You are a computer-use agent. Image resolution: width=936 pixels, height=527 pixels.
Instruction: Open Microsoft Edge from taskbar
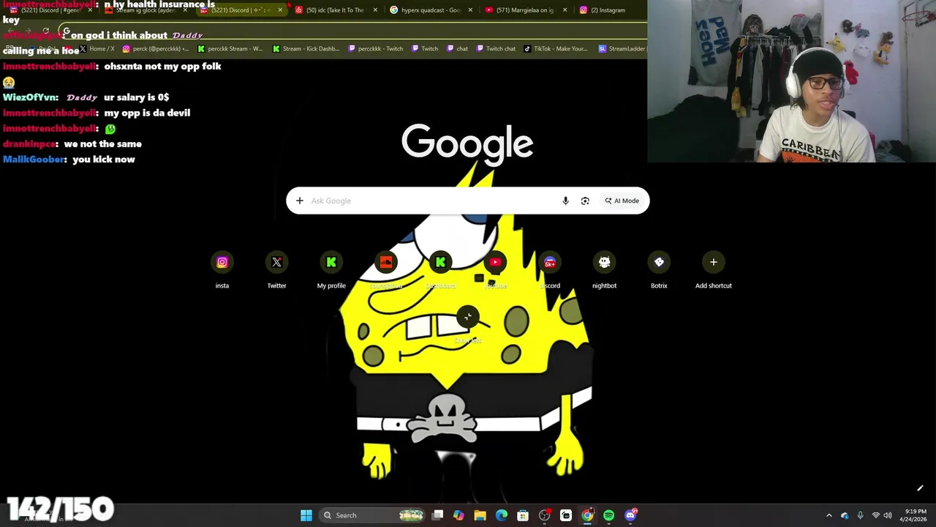(502, 515)
